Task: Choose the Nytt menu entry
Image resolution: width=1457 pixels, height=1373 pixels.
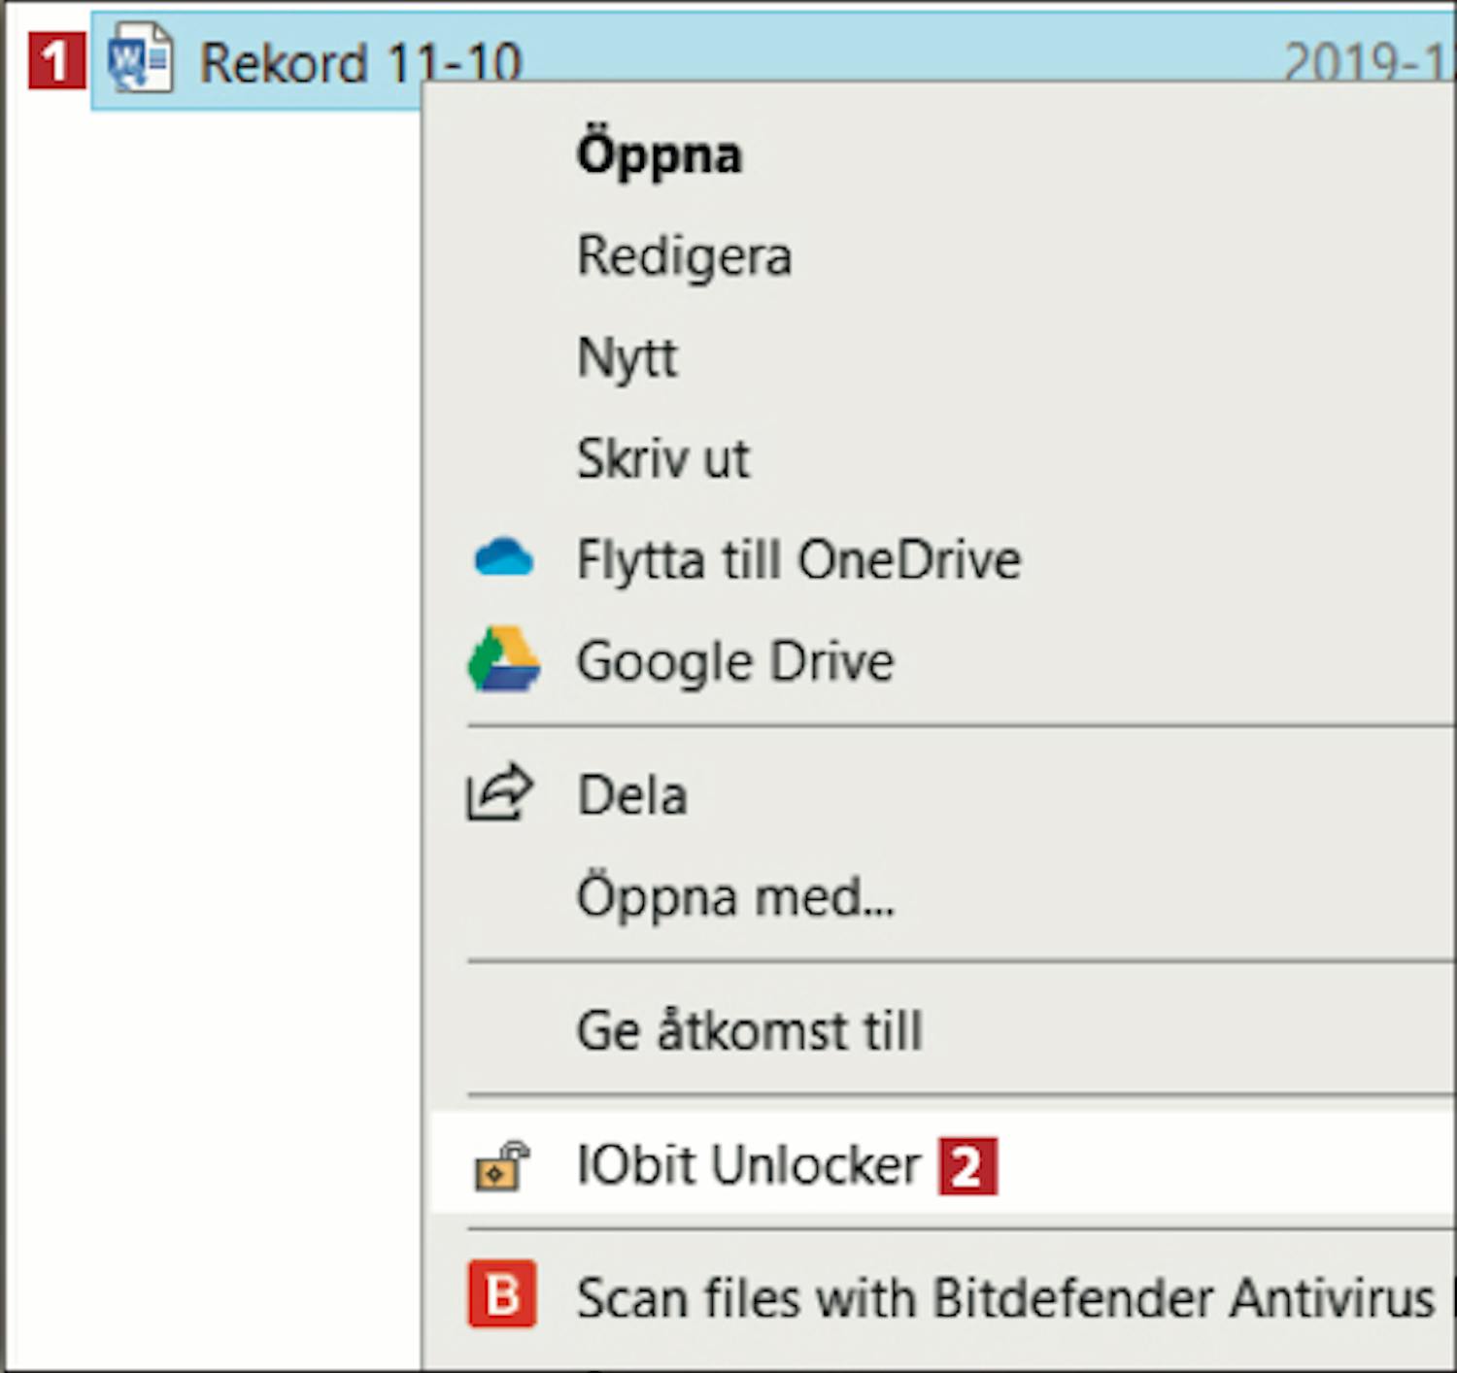Action: [x=627, y=357]
